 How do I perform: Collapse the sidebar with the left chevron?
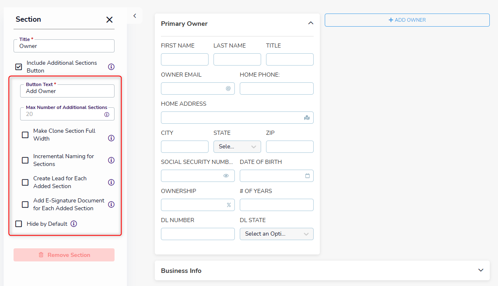[x=135, y=16]
